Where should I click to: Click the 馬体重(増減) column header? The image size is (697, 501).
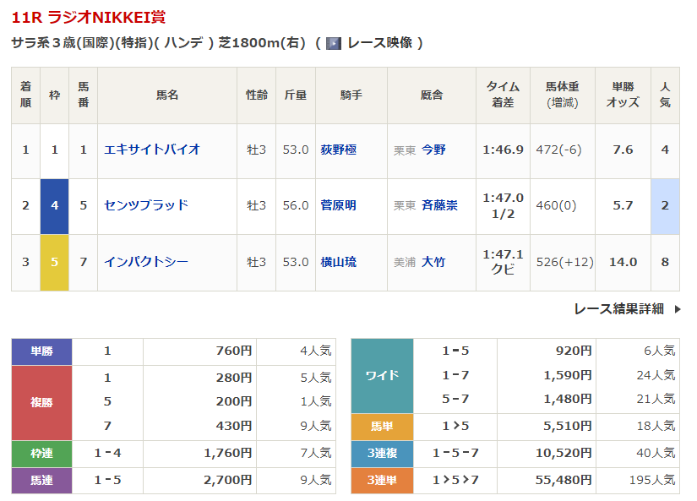pyautogui.click(x=563, y=95)
